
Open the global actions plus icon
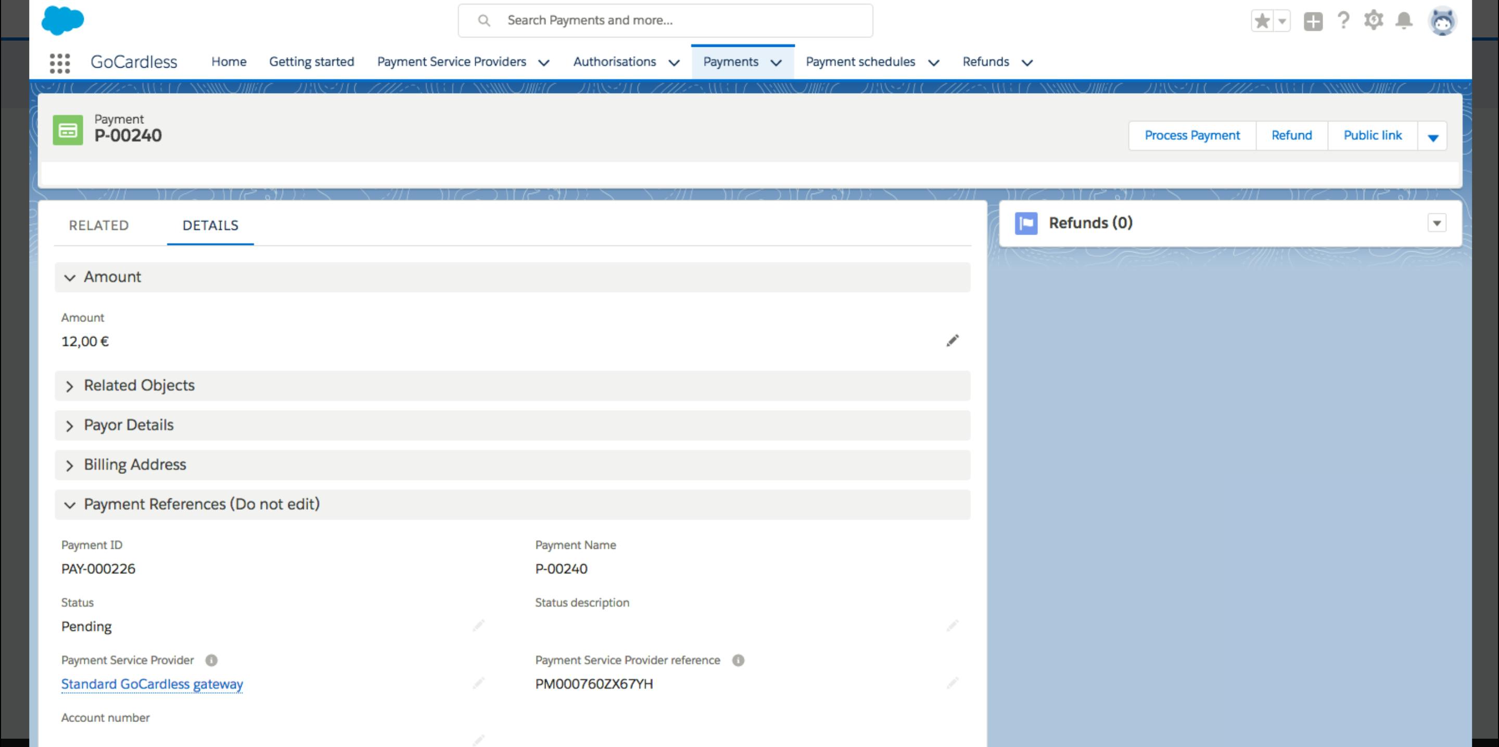pos(1313,21)
